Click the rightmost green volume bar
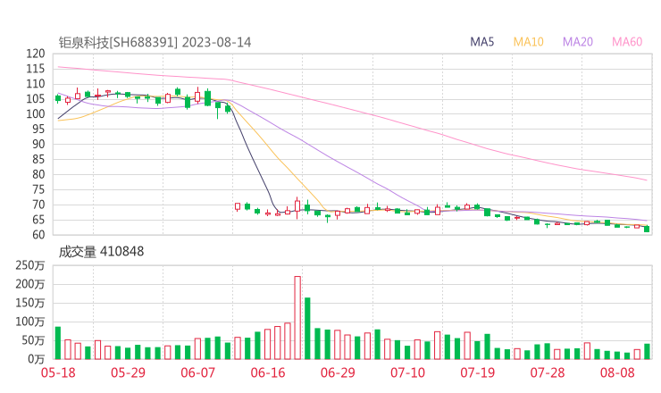The width and height of the screenshot is (661, 393). tap(647, 351)
